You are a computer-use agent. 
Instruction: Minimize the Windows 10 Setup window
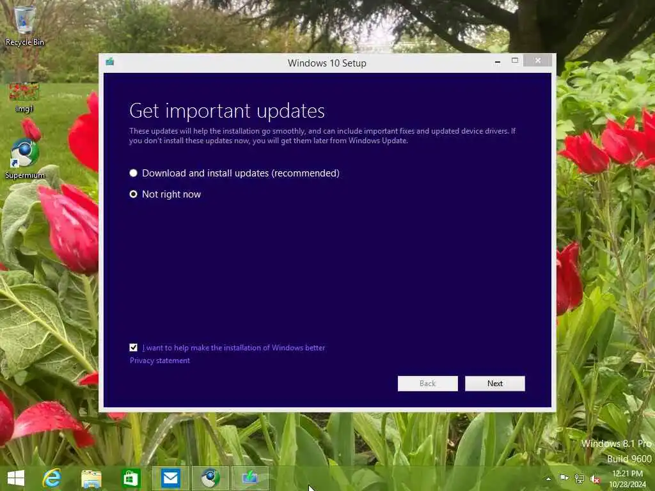tap(497, 61)
